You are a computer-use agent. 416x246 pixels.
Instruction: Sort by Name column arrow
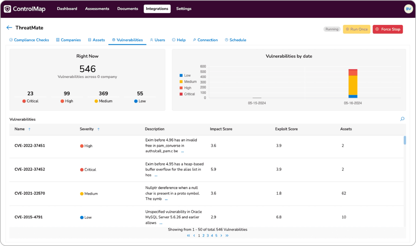click(x=29, y=129)
